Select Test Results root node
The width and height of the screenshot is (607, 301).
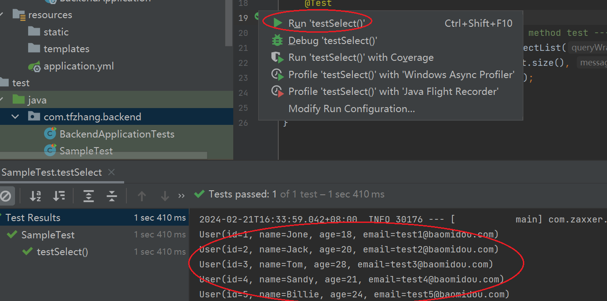coord(94,218)
